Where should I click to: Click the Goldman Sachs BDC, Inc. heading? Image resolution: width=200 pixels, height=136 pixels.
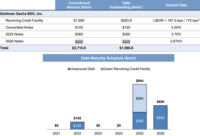pos(22,14)
